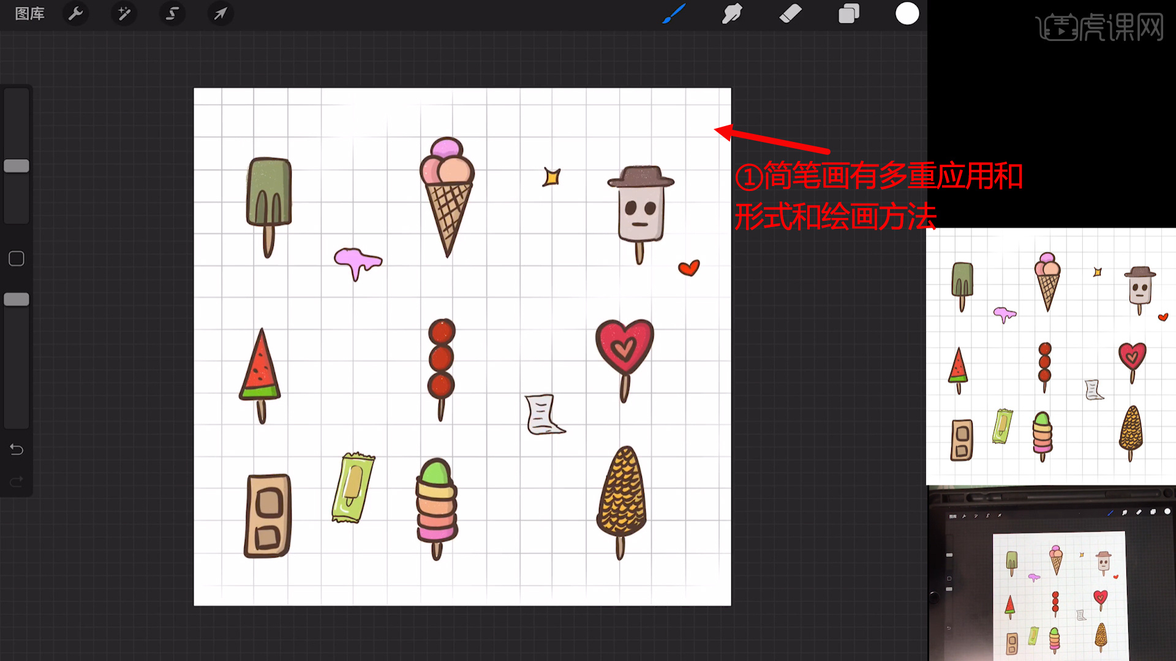The image size is (1176, 661).
Task: Tap the opacity slider on the left sidebar
Action: 17,299
